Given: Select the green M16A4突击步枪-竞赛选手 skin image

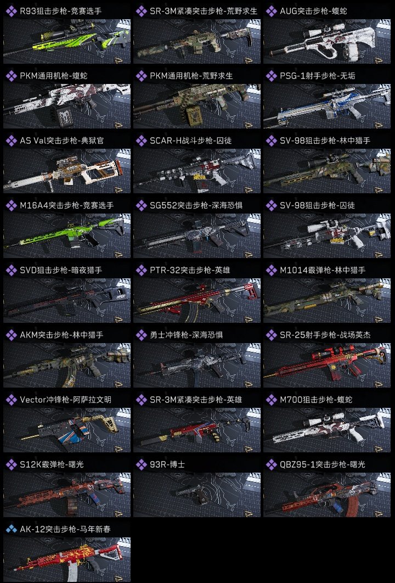Looking at the screenshot, I should [x=67, y=236].
